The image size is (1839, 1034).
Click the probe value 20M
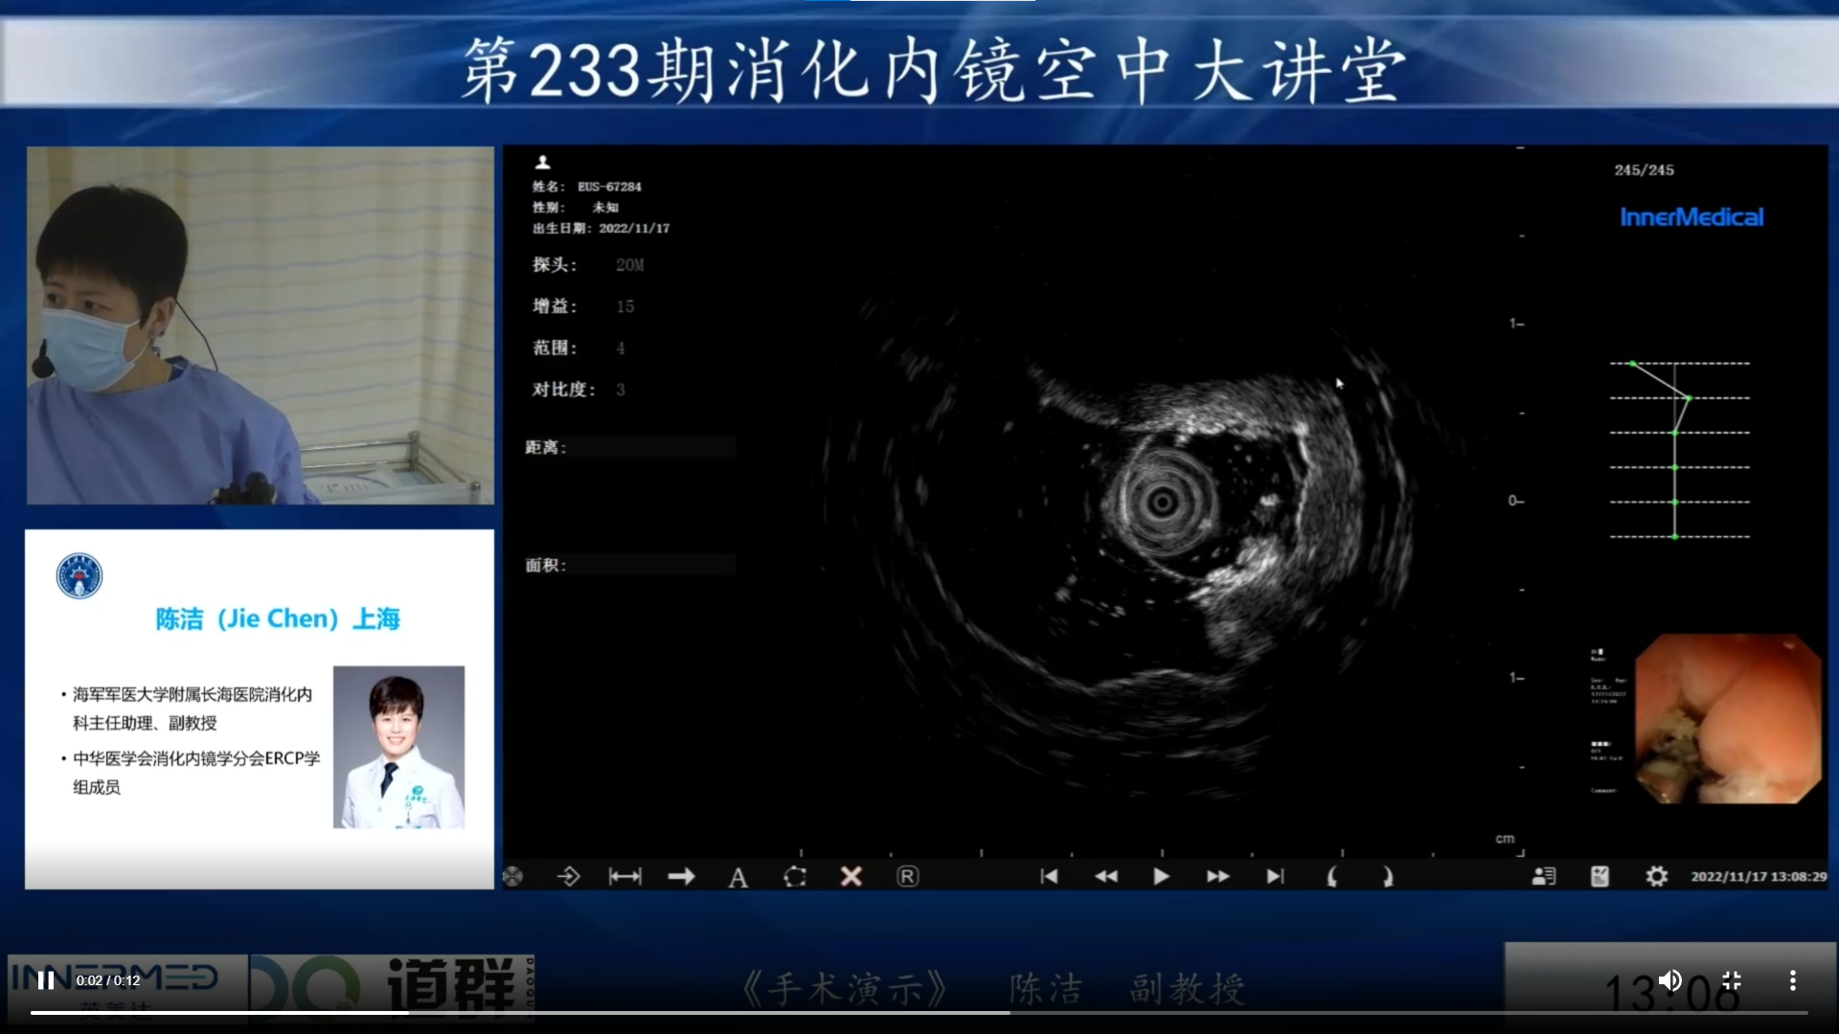629,265
